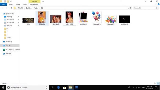Open folder 02 in navigation pane

7,29
